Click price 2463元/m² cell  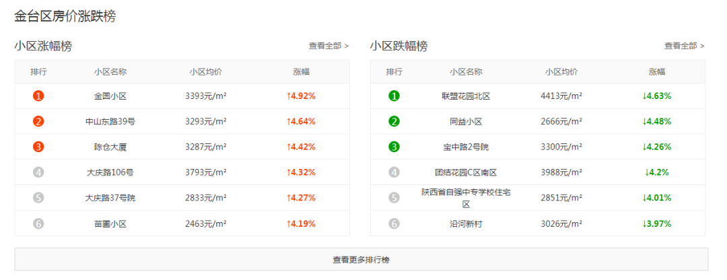coord(206,224)
